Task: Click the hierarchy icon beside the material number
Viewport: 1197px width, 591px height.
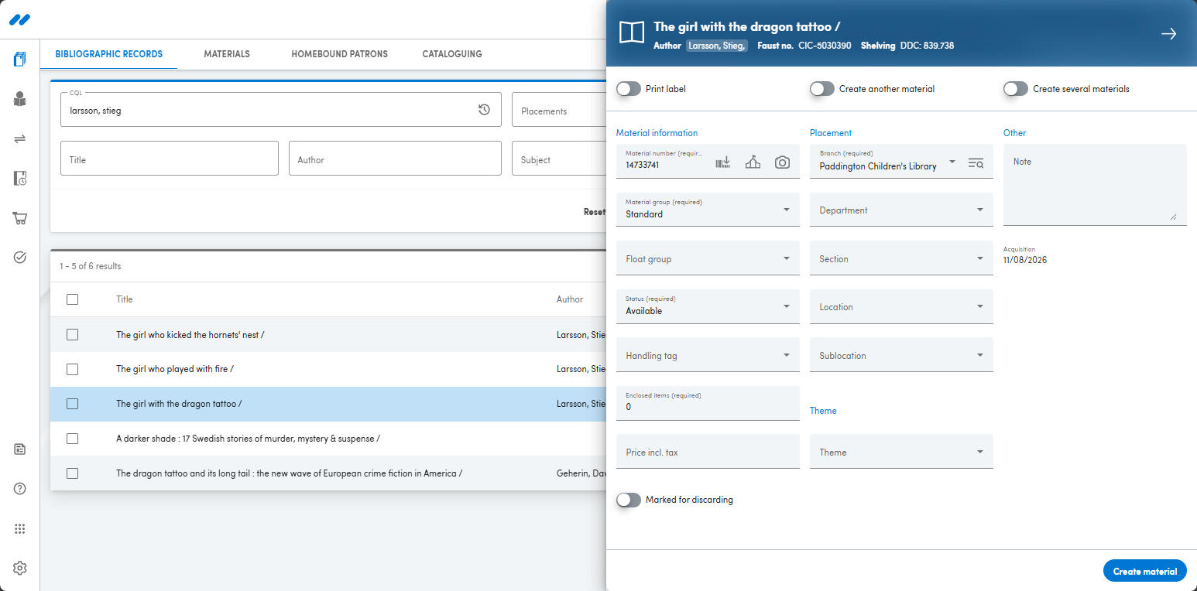Action: pyautogui.click(x=753, y=162)
